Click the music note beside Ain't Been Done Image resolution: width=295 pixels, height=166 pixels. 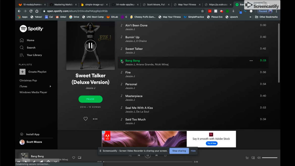point(122,25)
